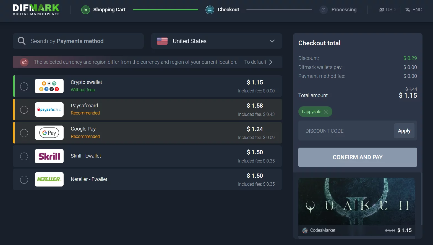Click the Checkout card step icon

pos(210,10)
